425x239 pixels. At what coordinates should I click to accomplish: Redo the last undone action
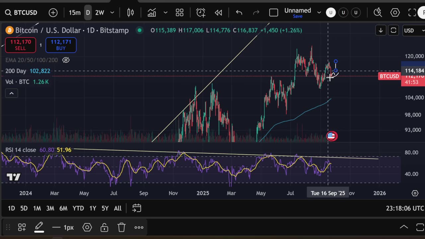point(256,13)
